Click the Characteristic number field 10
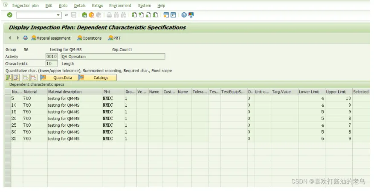 (x=52, y=64)
